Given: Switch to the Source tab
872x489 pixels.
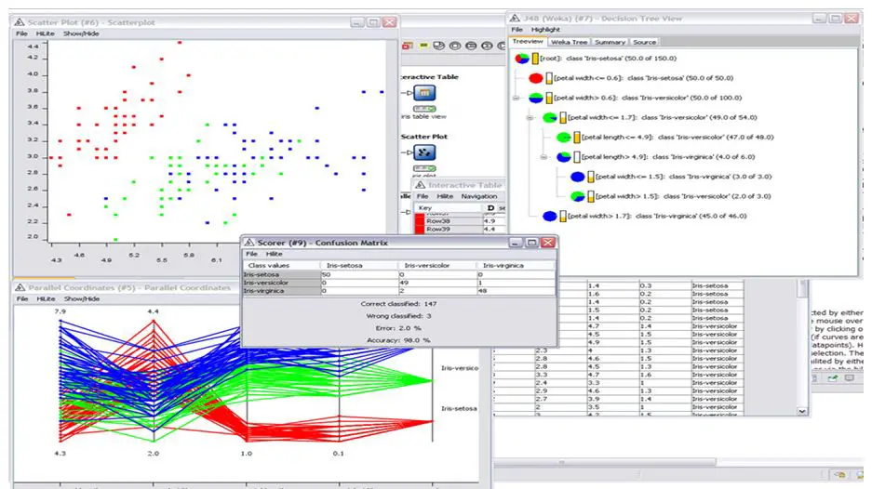Looking at the screenshot, I should (x=644, y=42).
